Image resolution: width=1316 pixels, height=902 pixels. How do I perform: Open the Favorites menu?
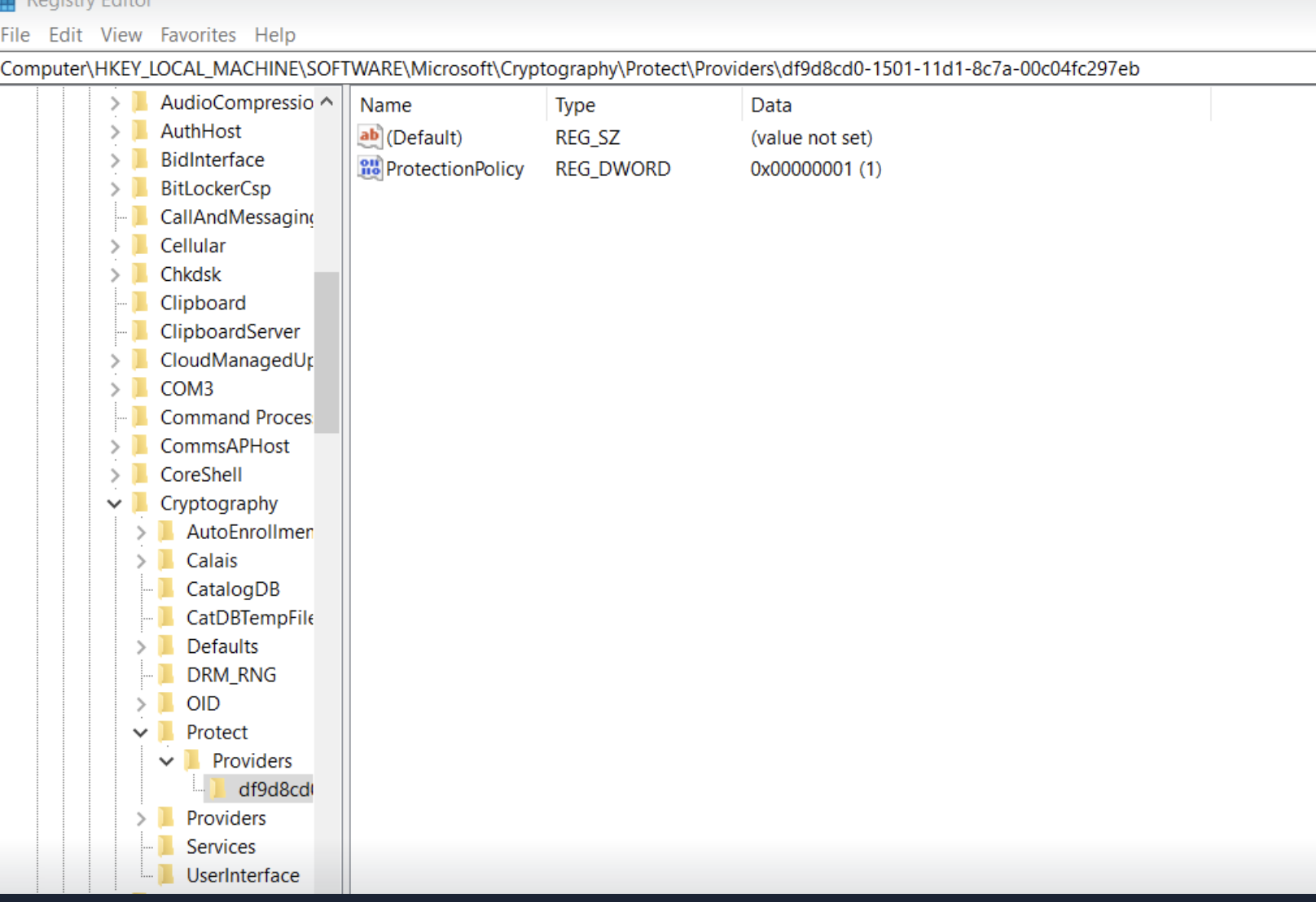pyautogui.click(x=198, y=35)
